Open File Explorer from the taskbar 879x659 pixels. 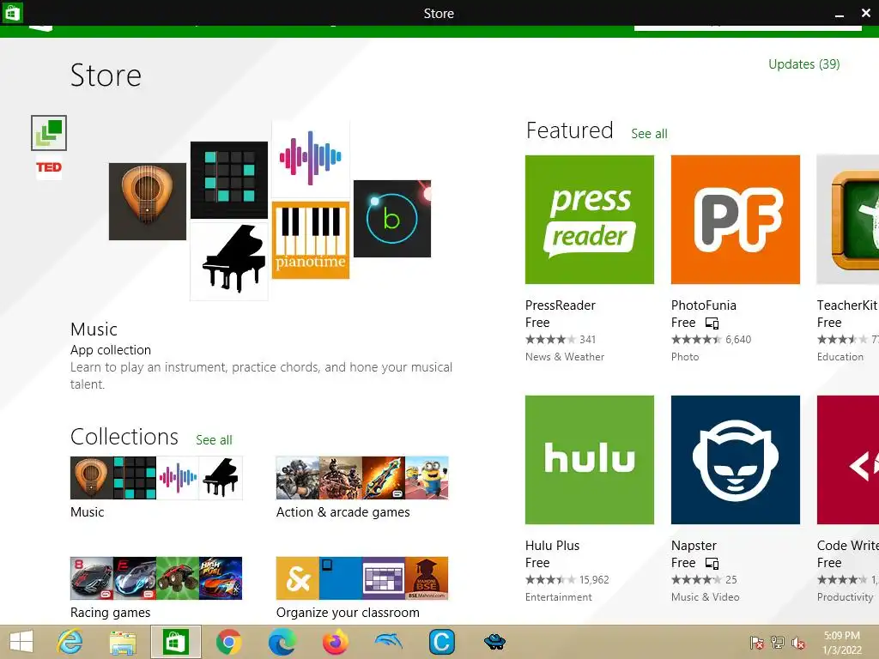[x=123, y=642]
